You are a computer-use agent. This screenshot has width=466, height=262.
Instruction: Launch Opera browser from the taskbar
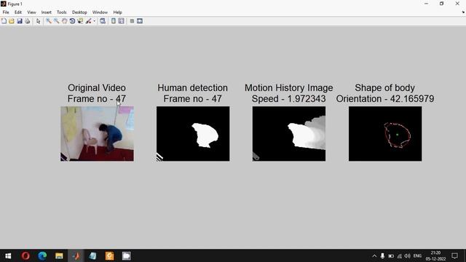pyautogui.click(x=25, y=255)
